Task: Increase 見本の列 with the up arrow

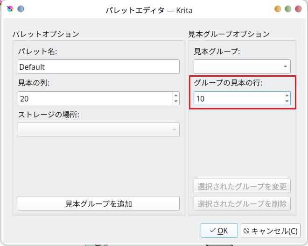Action: coord(176,95)
